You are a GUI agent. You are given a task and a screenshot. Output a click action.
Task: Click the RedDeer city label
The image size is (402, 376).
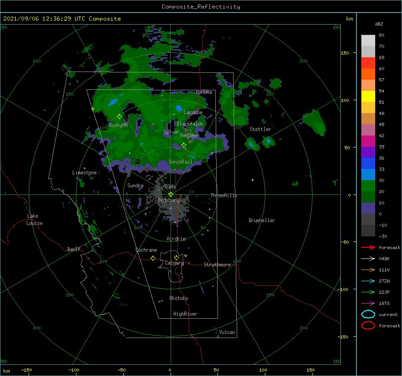(189, 135)
